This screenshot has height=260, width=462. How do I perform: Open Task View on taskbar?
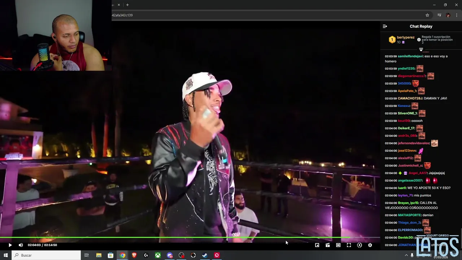point(87,255)
